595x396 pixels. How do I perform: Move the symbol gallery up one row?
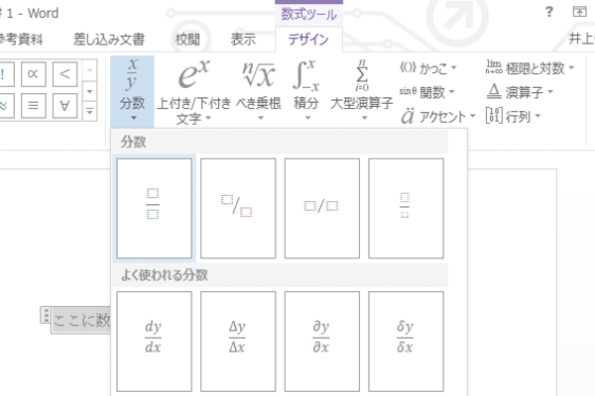pos(89,70)
